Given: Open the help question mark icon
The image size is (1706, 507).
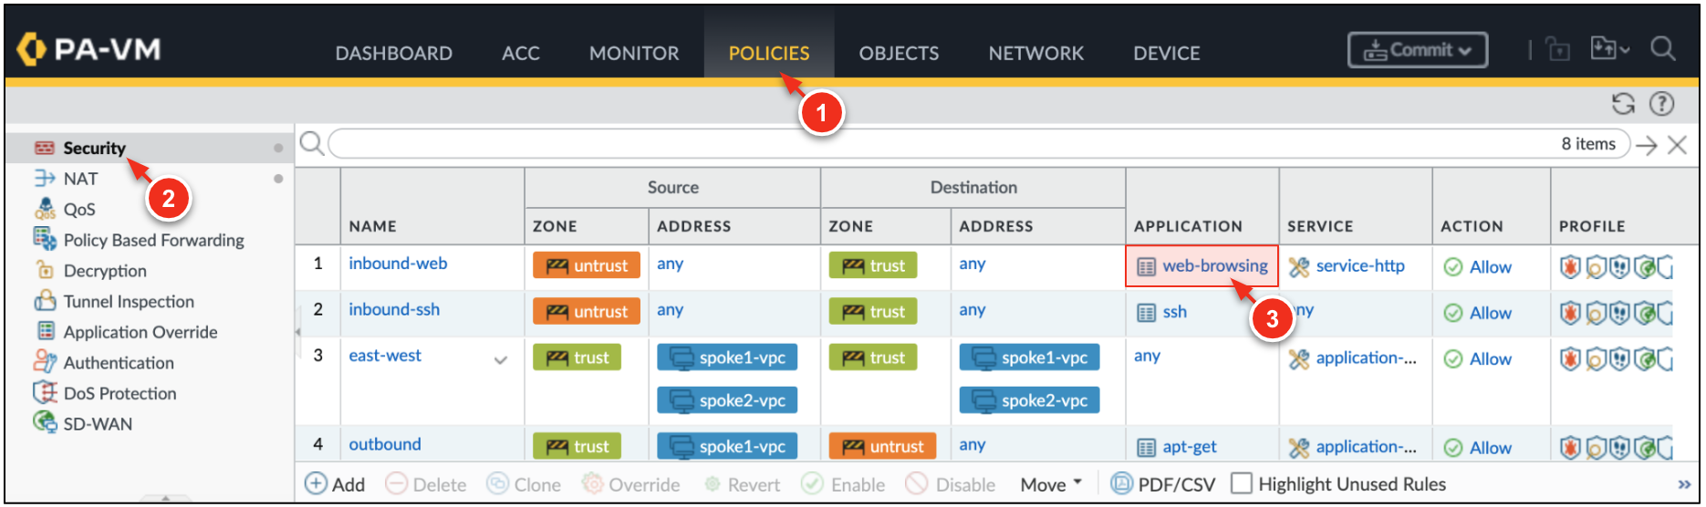Looking at the screenshot, I should [1662, 104].
